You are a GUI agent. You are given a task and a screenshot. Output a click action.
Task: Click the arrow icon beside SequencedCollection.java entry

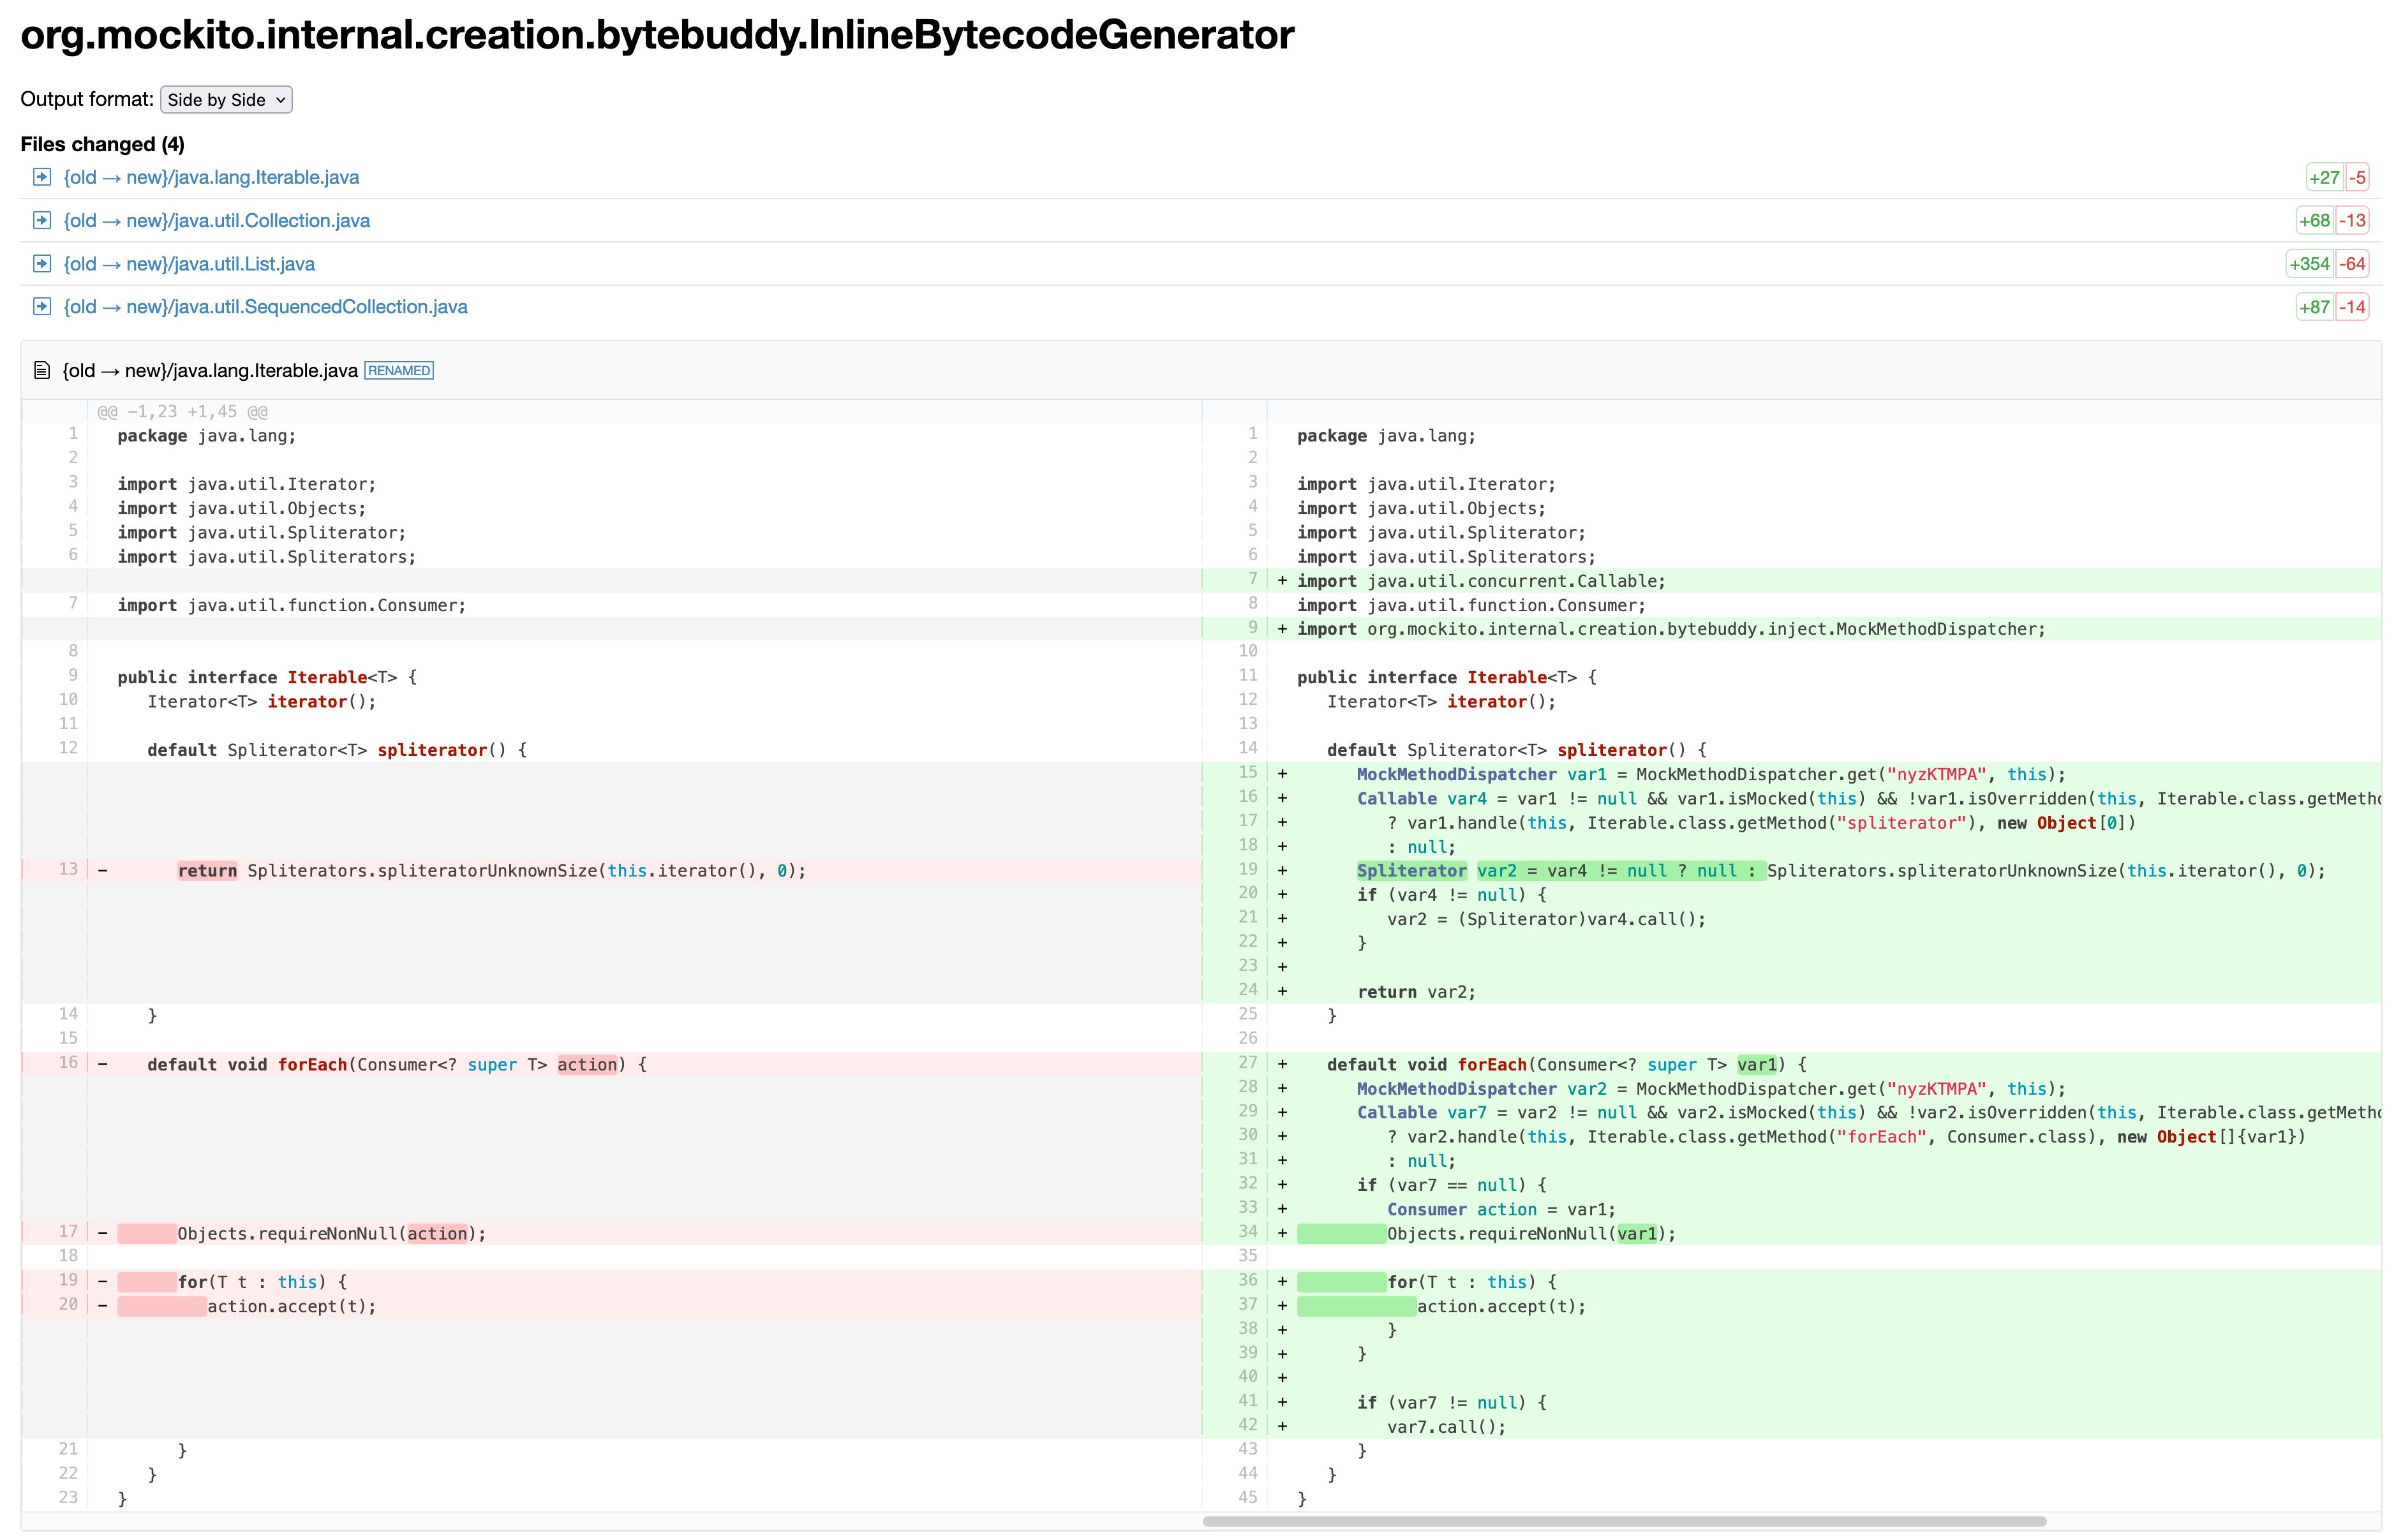click(x=41, y=306)
